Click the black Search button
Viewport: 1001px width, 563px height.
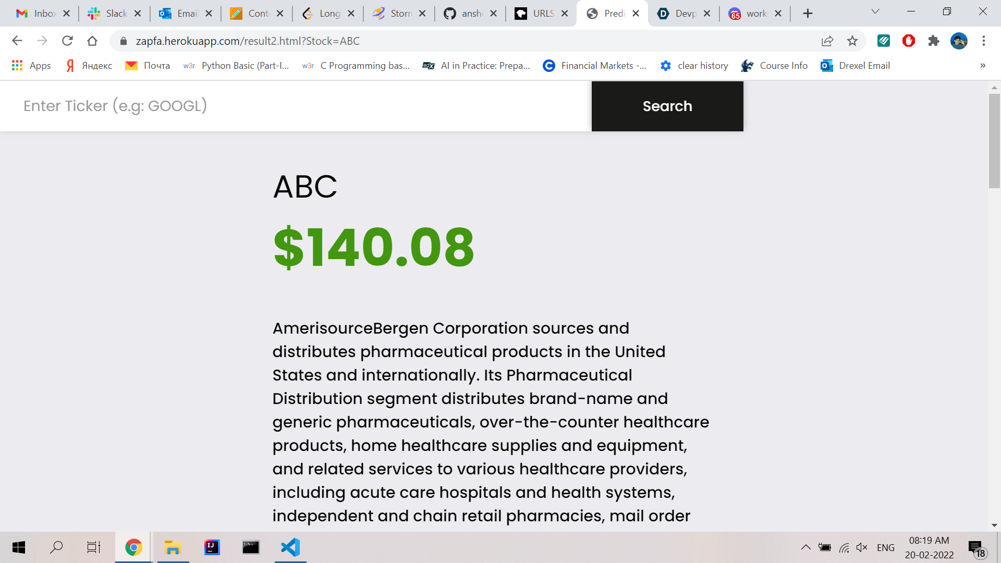(667, 106)
